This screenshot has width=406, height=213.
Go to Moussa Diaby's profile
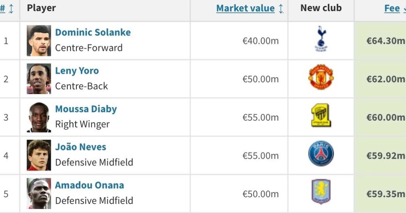pyautogui.click(x=86, y=109)
